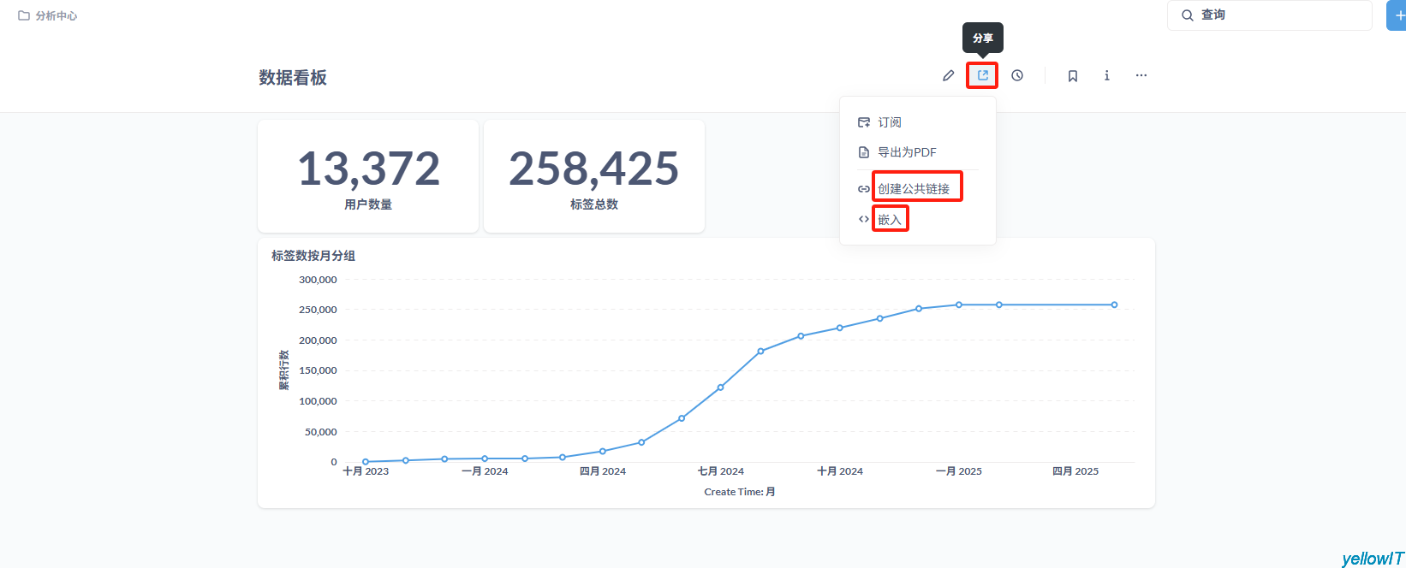Open the 分析中心 collection link
The width and height of the screenshot is (1406, 568).
tap(56, 15)
